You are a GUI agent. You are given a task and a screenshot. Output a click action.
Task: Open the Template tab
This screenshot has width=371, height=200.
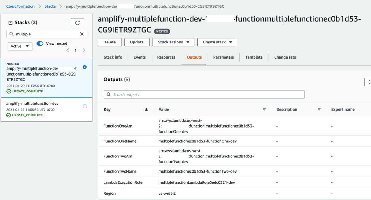pos(254,57)
